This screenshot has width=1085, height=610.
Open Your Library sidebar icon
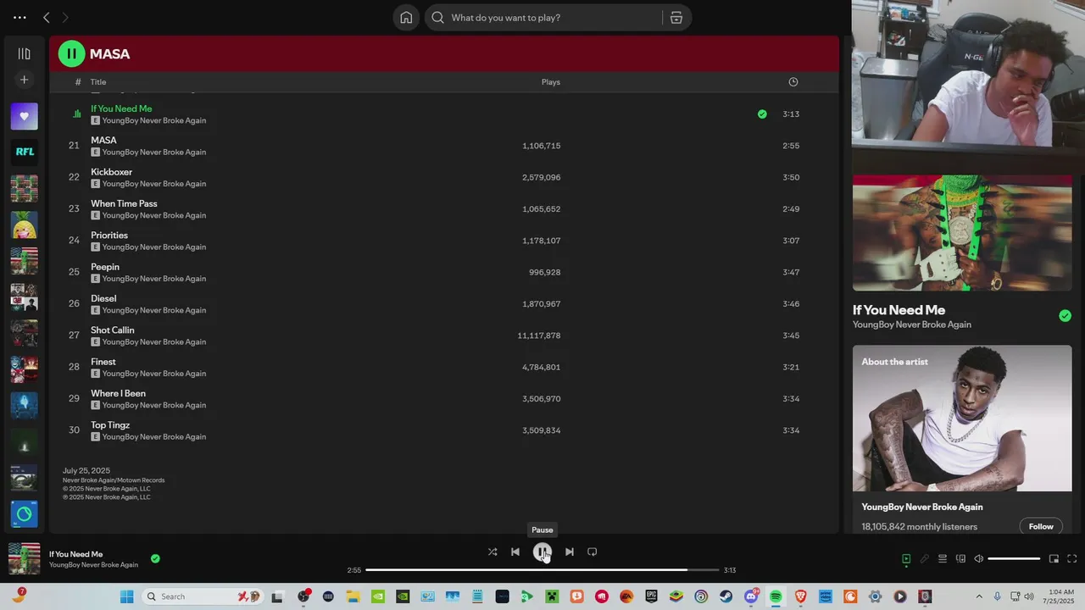(x=24, y=53)
